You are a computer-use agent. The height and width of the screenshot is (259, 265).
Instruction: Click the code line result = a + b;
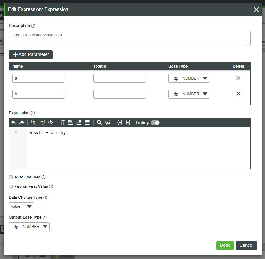click(x=47, y=133)
